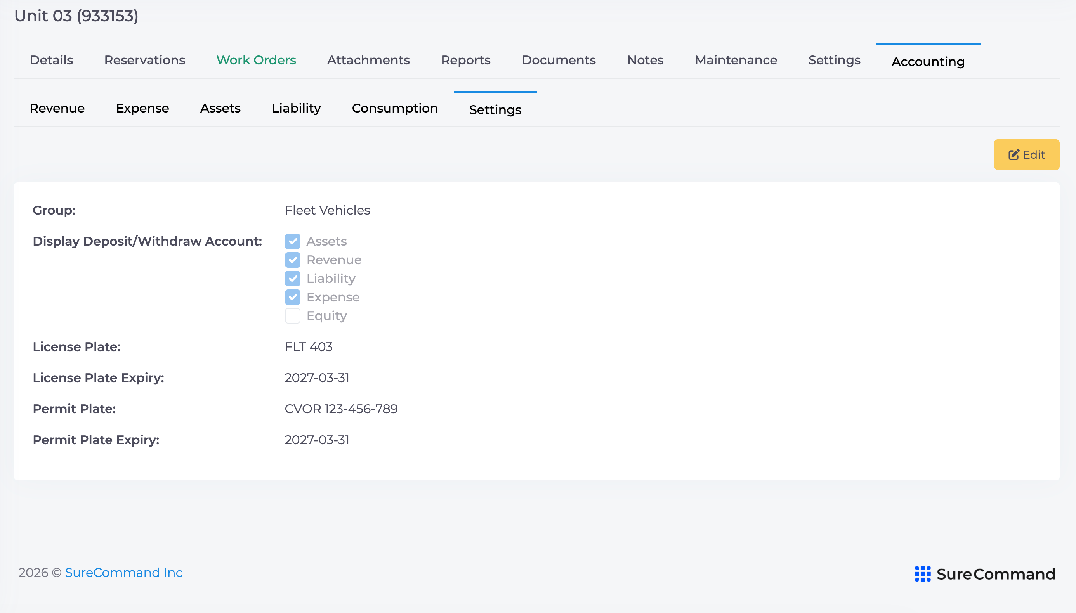
Task: Select the Accounting tab
Action: (x=928, y=61)
